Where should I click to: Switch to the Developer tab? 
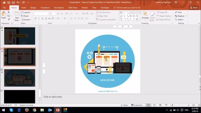(105, 8)
